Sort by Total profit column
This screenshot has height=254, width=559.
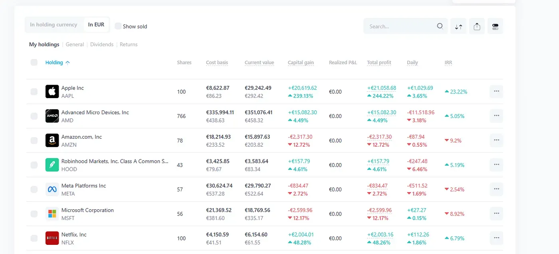(379, 63)
